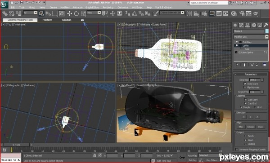The image size is (270, 163).
Task: Activate the Select and Rotate tool
Action: [76, 13]
